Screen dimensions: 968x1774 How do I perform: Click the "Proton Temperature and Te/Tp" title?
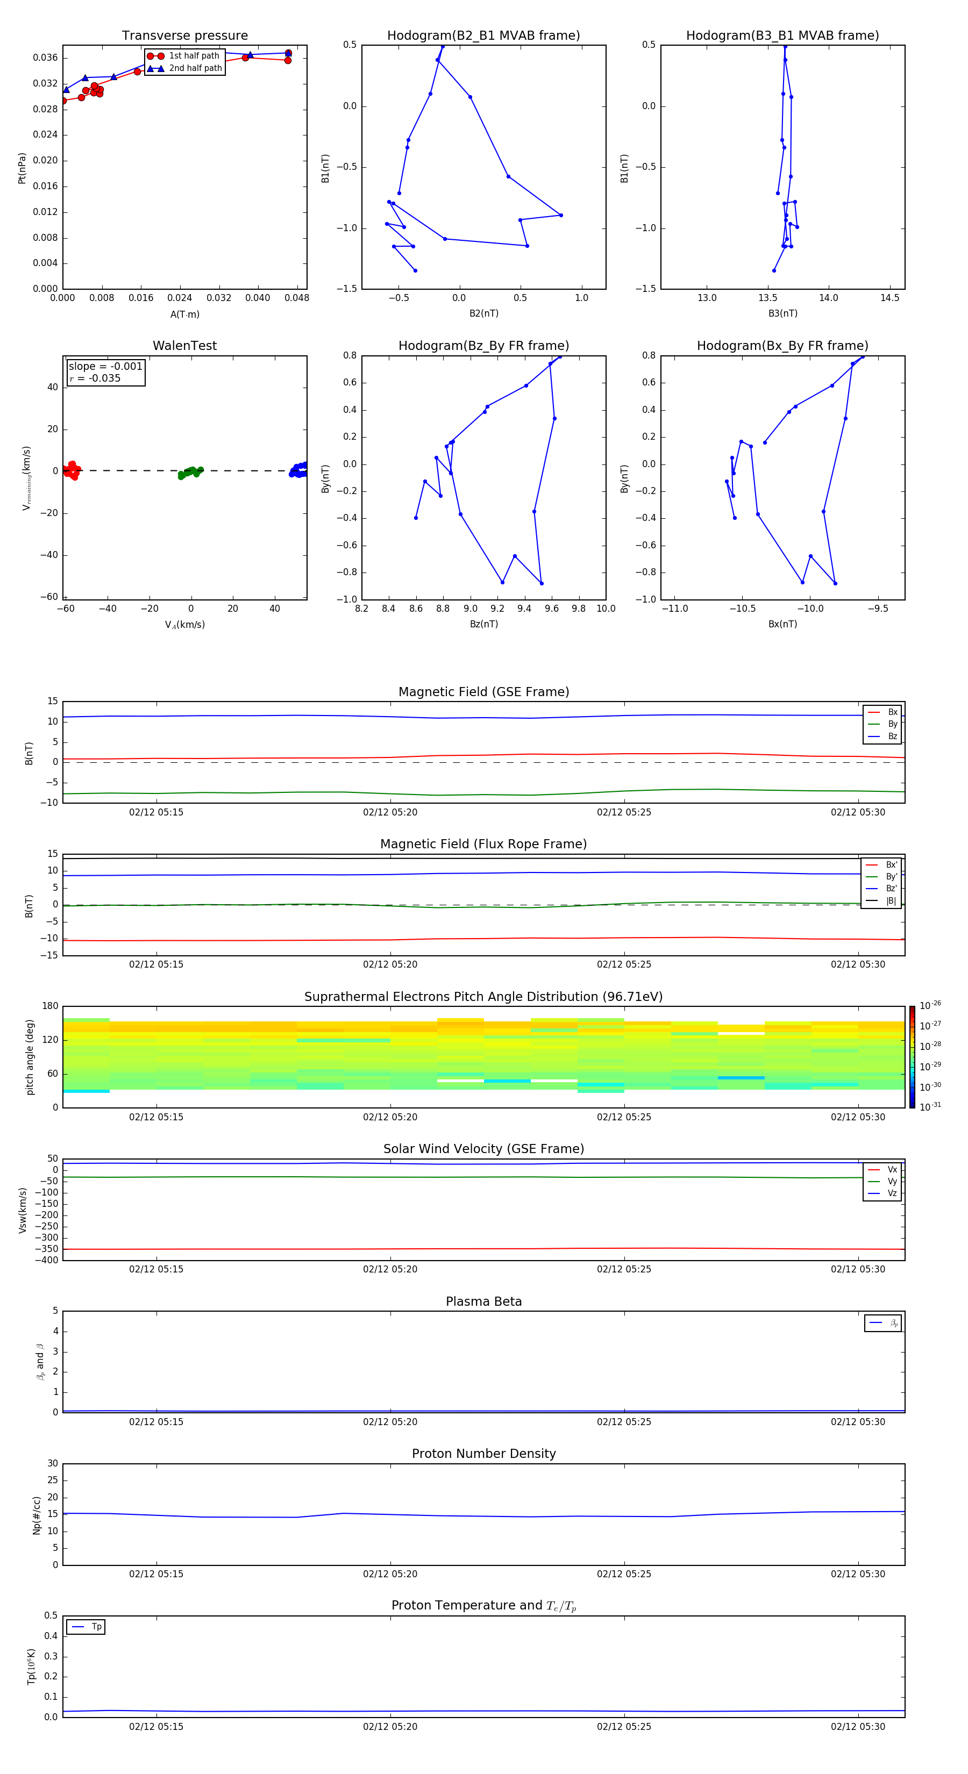[x=483, y=1605]
